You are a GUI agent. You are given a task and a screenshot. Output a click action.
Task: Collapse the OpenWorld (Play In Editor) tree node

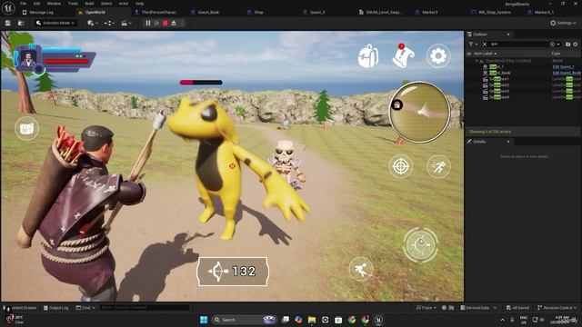477,61
